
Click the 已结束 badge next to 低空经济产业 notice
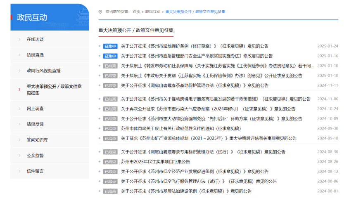pos(110,172)
